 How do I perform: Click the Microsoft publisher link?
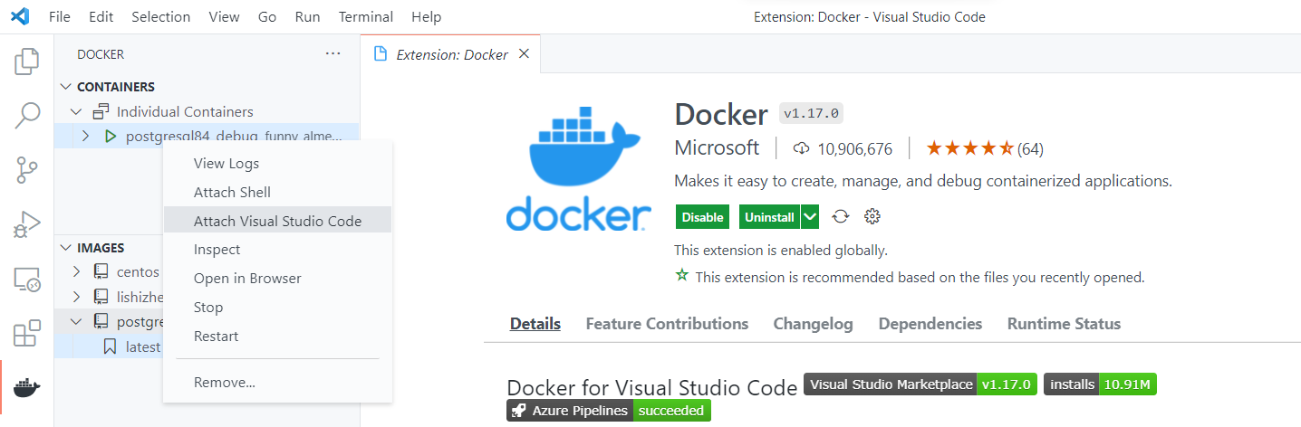(x=717, y=147)
